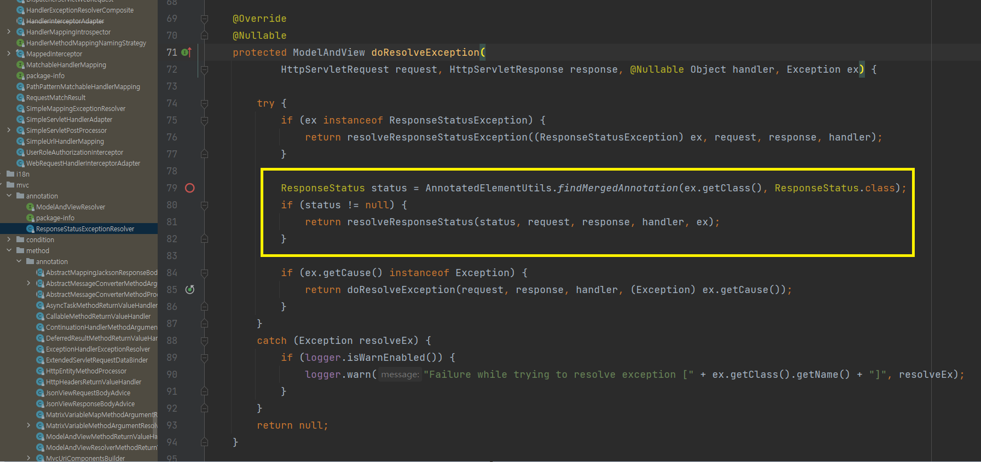Click line number 84 in the gutter
This screenshot has height=462, width=981.
(172, 273)
